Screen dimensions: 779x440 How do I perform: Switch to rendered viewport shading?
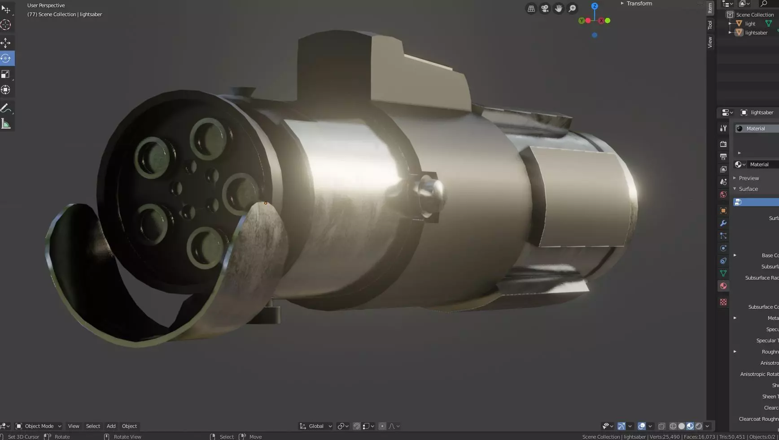pyautogui.click(x=699, y=426)
